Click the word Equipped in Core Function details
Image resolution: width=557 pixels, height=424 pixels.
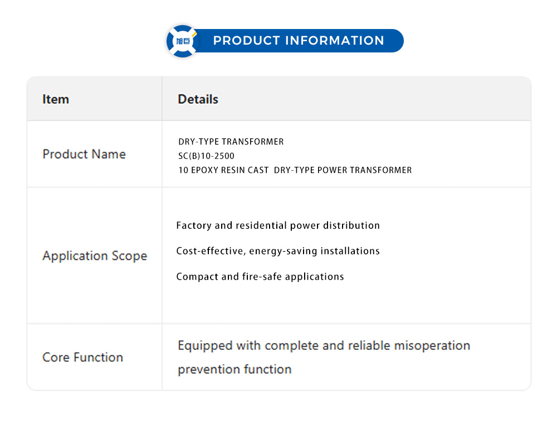coord(206,346)
